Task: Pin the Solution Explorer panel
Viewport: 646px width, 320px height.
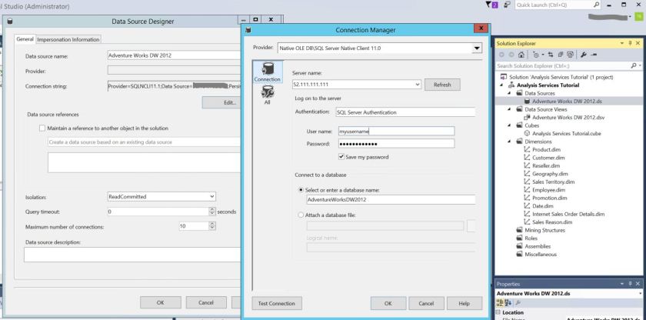Action: 631,43
